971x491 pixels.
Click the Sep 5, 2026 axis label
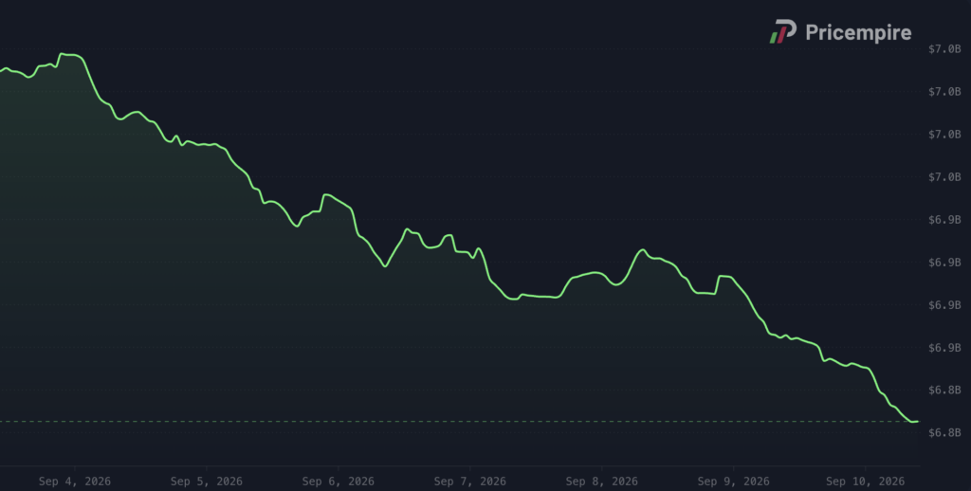click(206, 482)
